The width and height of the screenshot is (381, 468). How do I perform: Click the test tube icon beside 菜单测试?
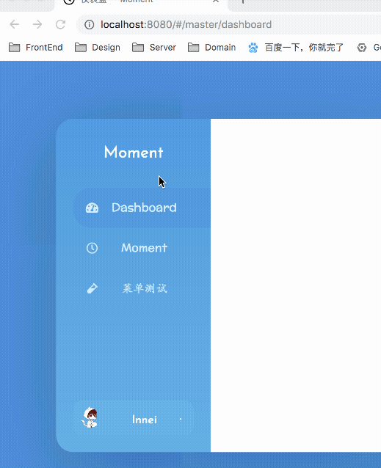pos(92,288)
